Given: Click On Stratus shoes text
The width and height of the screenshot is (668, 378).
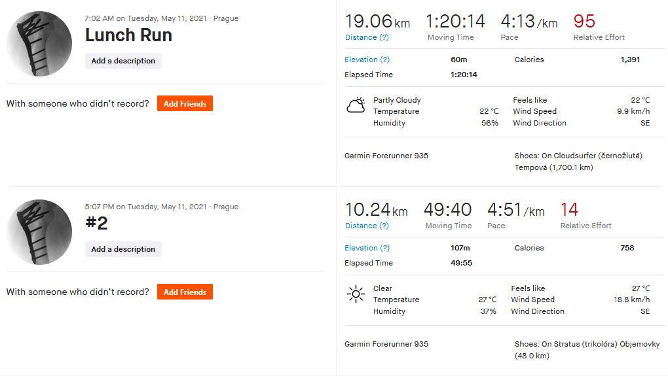Looking at the screenshot, I should point(587,350).
